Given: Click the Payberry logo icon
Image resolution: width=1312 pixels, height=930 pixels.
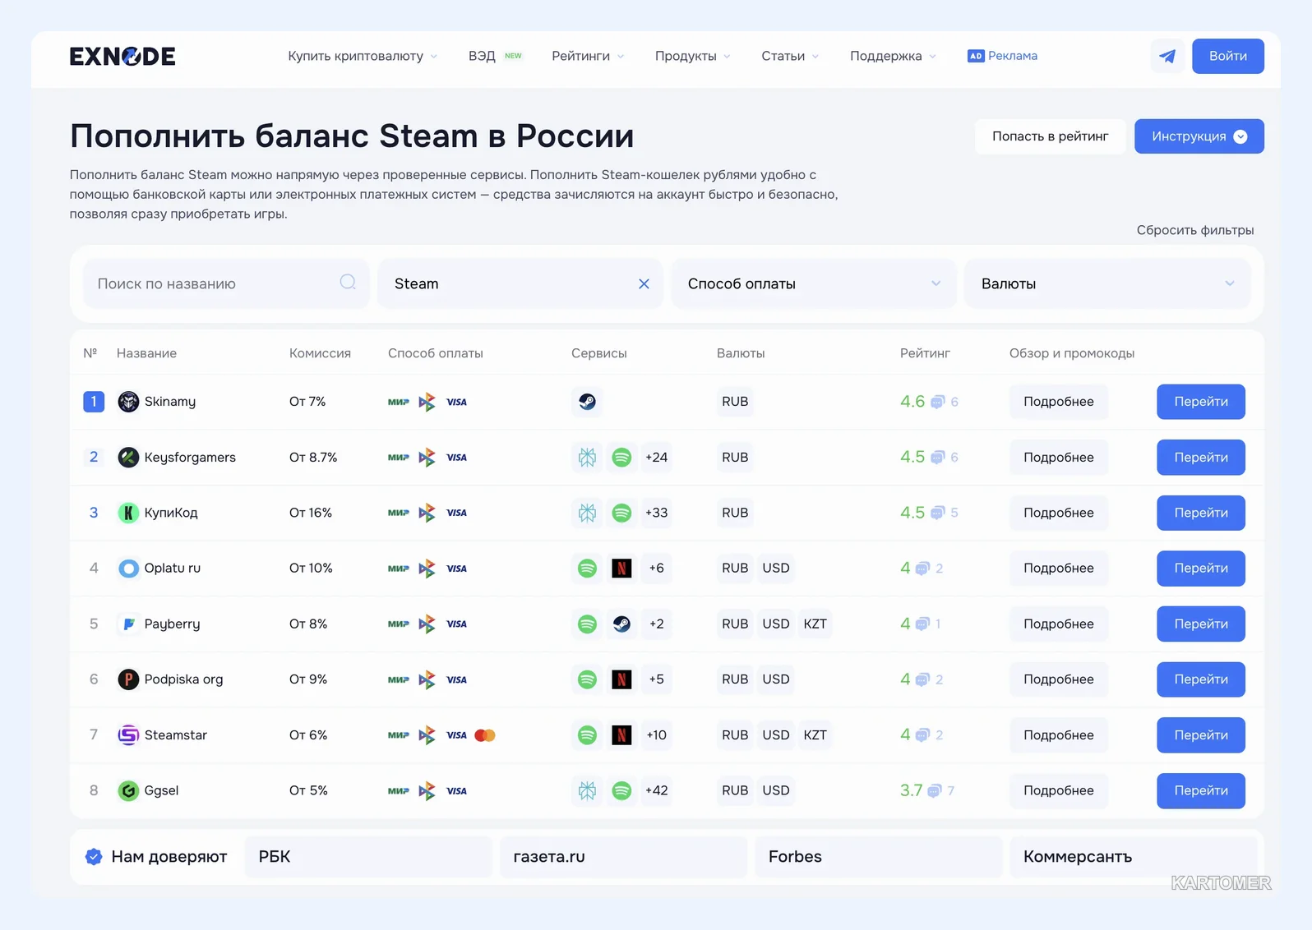Looking at the screenshot, I should pyautogui.click(x=128, y=624).
